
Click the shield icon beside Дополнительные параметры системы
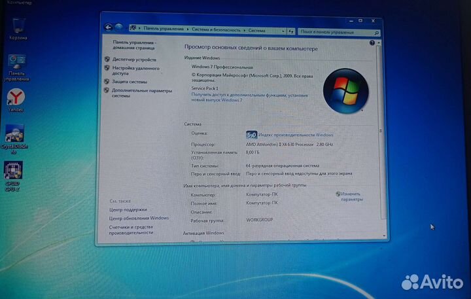pyautogui.click(x=107, y=90)
